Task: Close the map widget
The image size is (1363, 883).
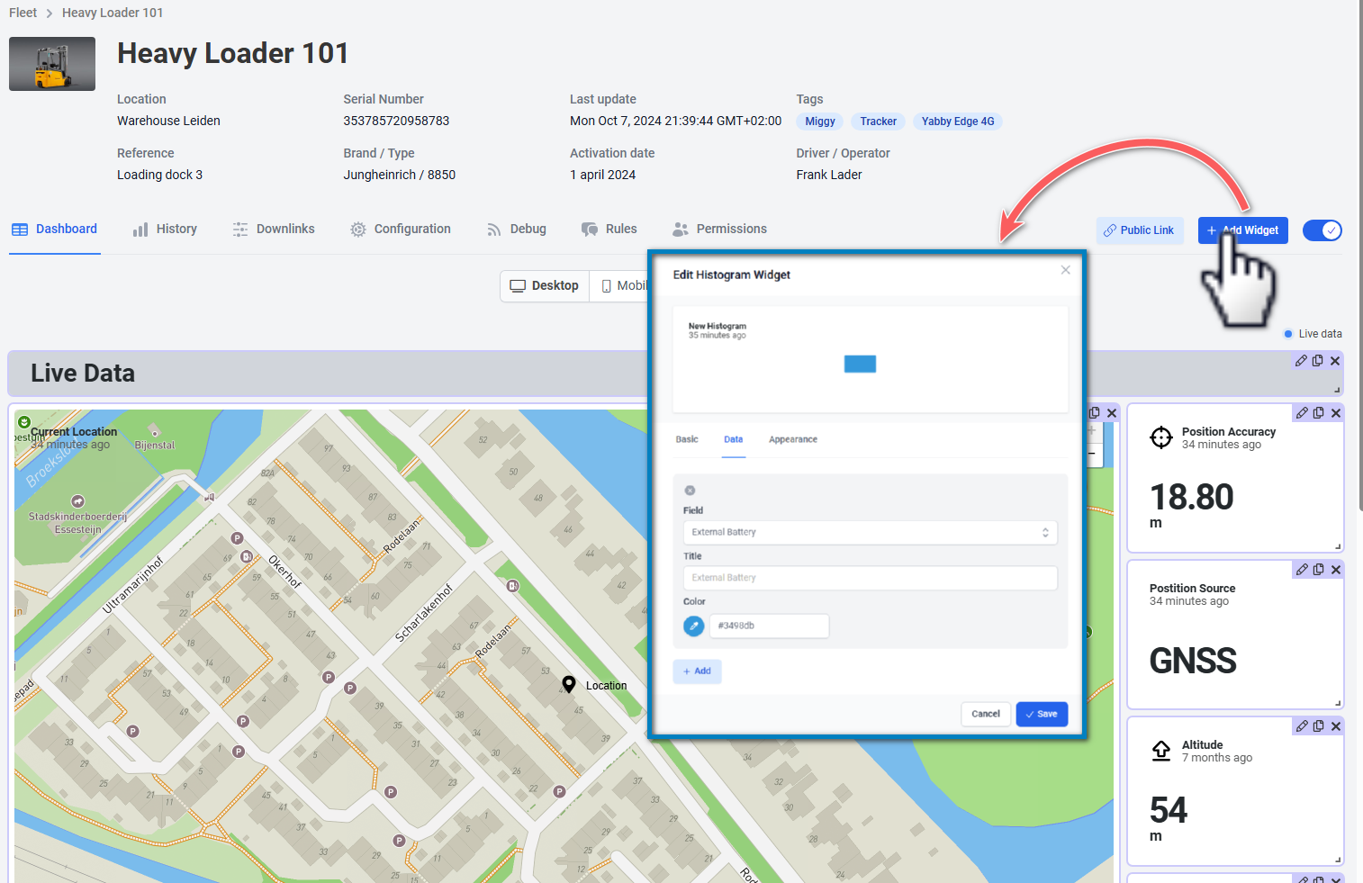Action: coord(1112,413)
